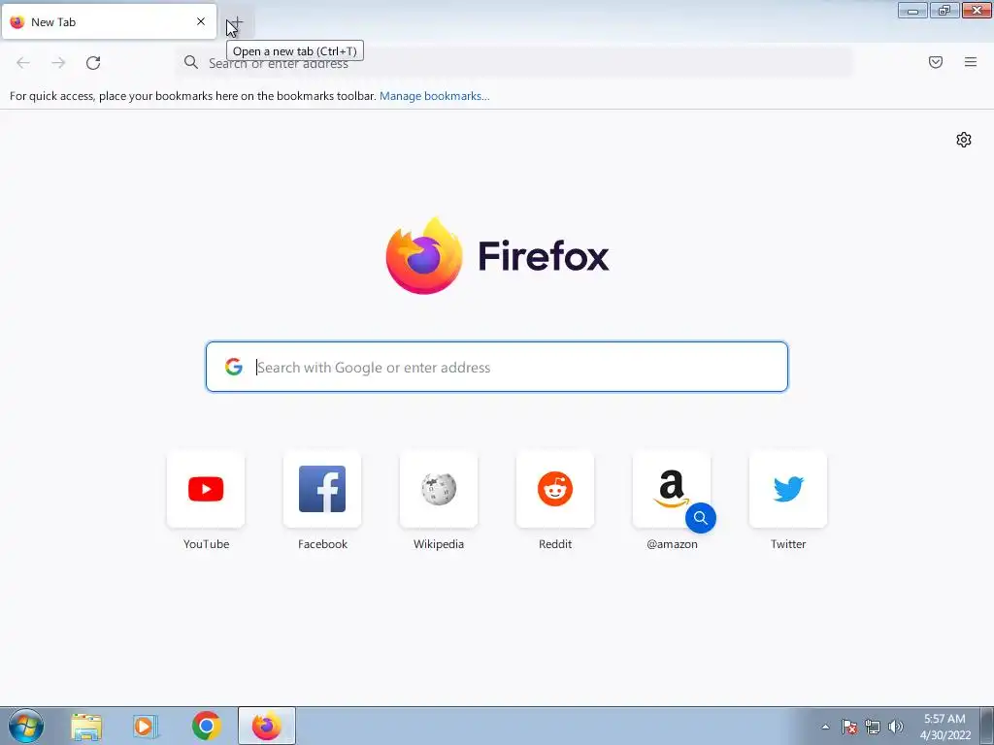Click the taskbar clock 5:57 AM
The width and height of the screenshot is (994, 745).
[945, 727]
